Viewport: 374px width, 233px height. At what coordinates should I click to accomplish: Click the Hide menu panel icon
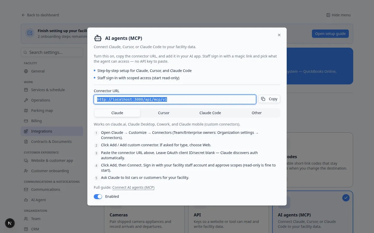point(328,15)
